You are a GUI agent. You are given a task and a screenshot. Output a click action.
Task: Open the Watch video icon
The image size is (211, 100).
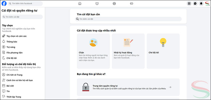coord(97,3)
